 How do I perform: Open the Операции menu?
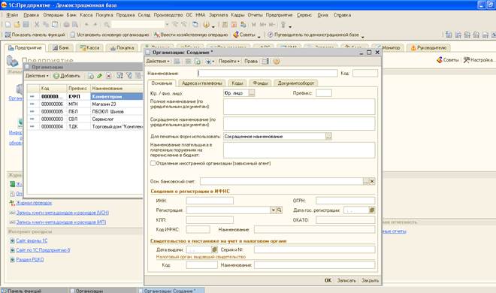[x=53, y=15]
